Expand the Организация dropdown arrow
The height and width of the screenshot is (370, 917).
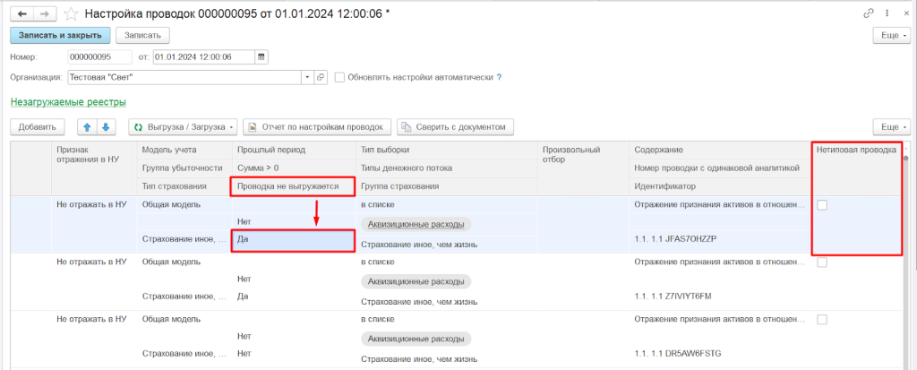pyautogui.click(x=307, y=78)
